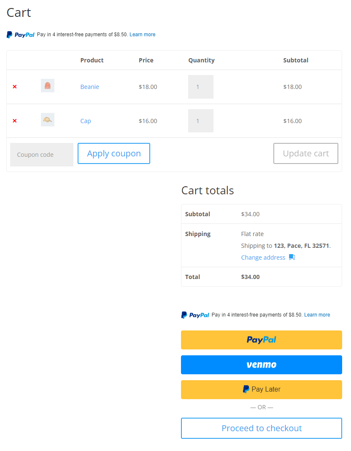
Task: Click the bold Total amount $34.00
Action: (x=250, y=277)
